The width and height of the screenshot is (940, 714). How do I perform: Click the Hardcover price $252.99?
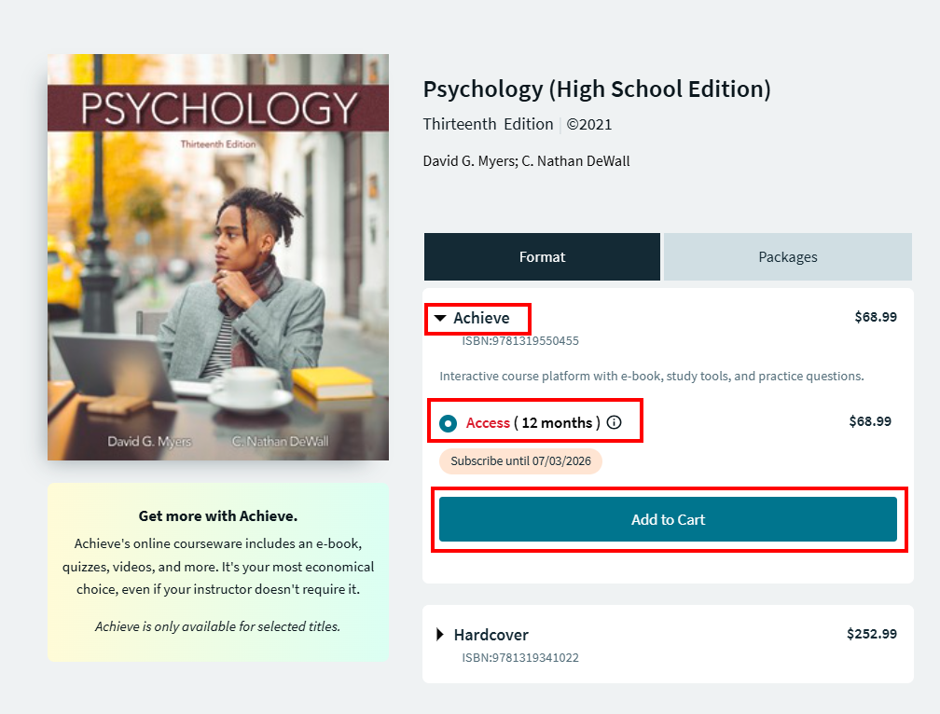[x=871, y=634]
